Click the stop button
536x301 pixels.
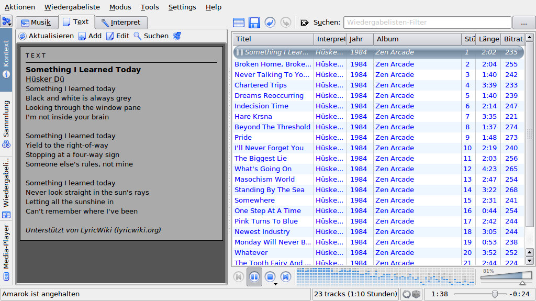point(270,277)
